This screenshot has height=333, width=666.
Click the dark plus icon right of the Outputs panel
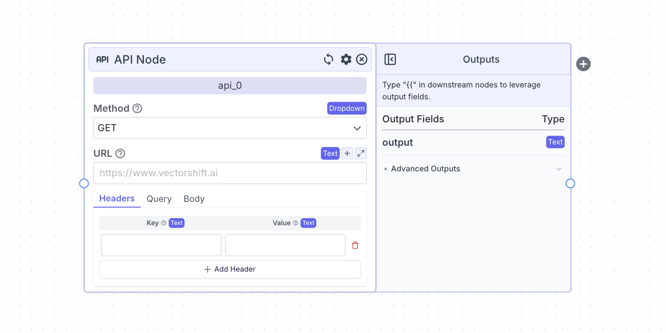[x=583, y=64]
